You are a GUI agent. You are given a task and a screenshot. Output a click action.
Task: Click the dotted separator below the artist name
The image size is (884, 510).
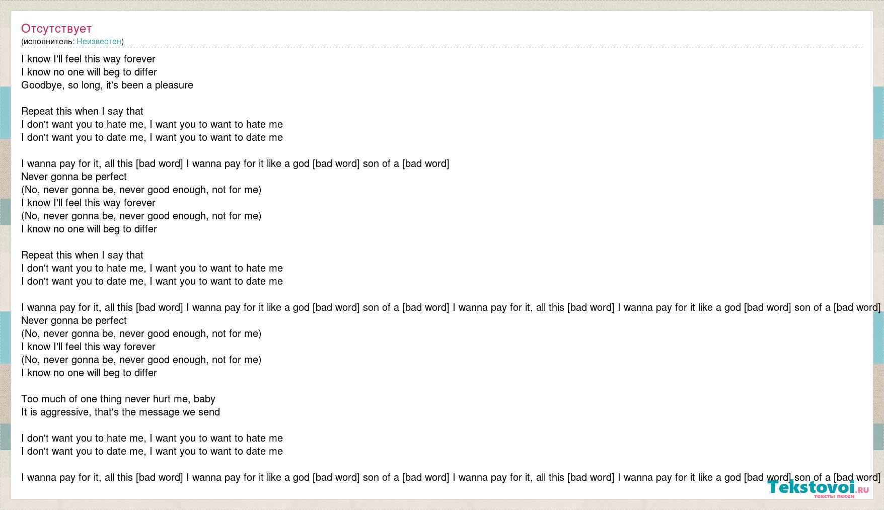click(442, 47)
